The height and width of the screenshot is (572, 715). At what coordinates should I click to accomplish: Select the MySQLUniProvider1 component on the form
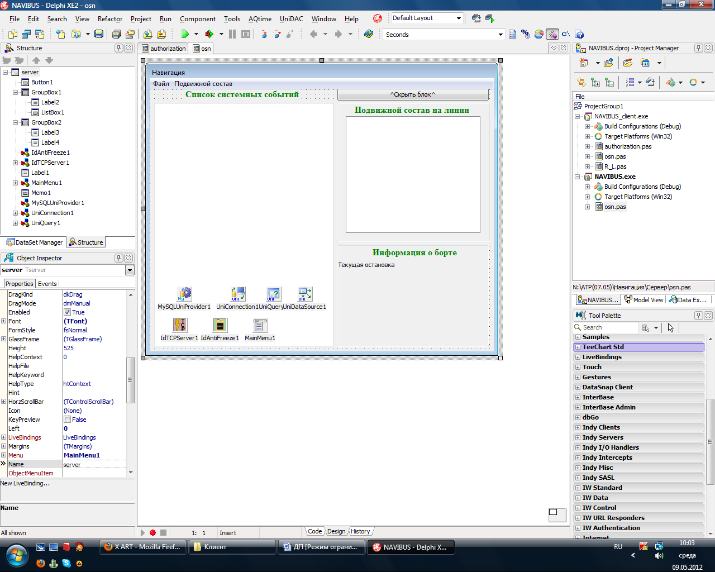(184, 294)
